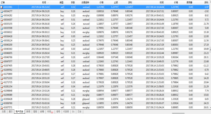This screenshot has width=211, height=114.
Task: Click the scroll-down arrow of the history list
Action: pos(210,108)
